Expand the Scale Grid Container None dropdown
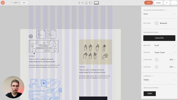The width and height of the screenshot is (178, 100). [159, 14]
